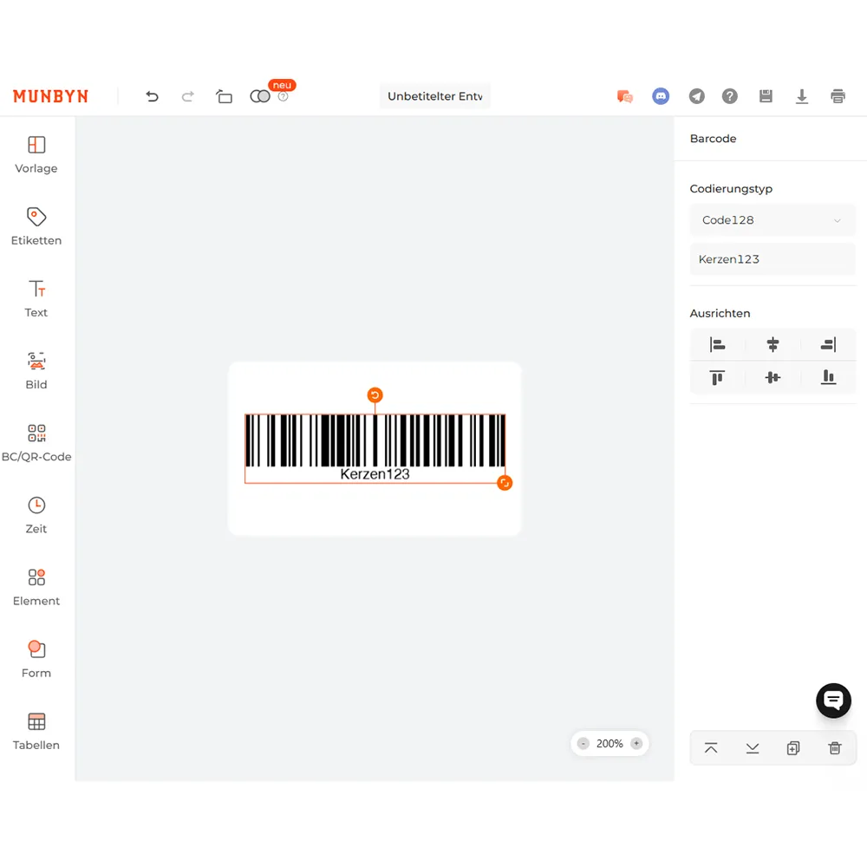The height and width of the screenshot is (867, 867).
Task: Center barcode vertically
Action: (773, 378)
